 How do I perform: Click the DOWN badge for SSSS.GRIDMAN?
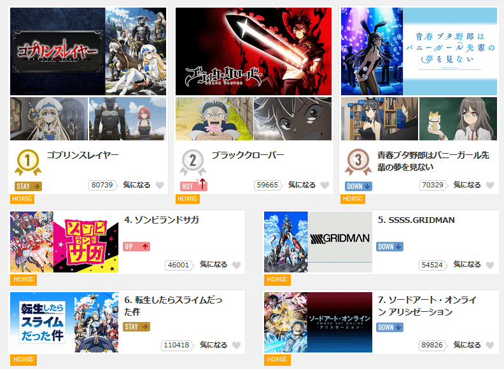pyautogui.click(x=390, y=246)
